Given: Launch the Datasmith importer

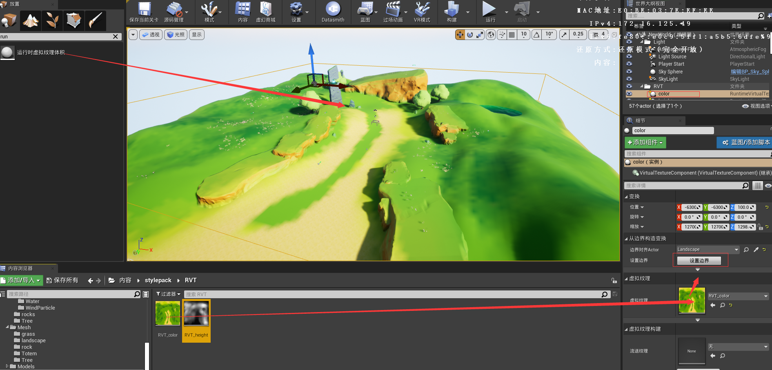Looking at the screenshot, I should click(333, 12).
